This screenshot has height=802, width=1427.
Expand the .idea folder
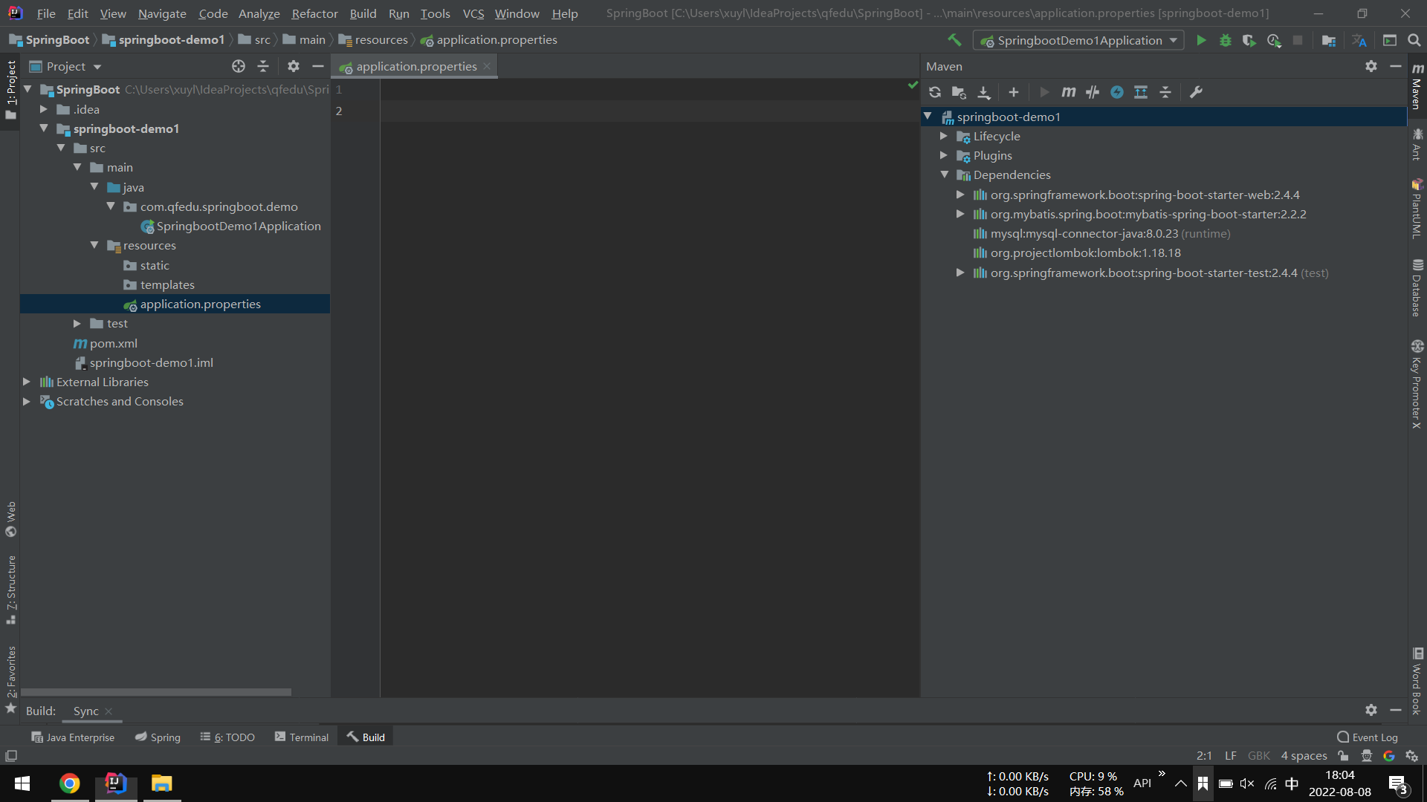tap(44, 109)
